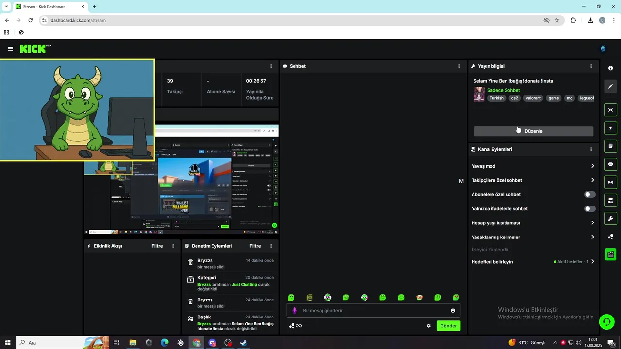This screenshot has height=349, width=621.
Task: Click the Kategori change log icon
Action: point(191,280)
